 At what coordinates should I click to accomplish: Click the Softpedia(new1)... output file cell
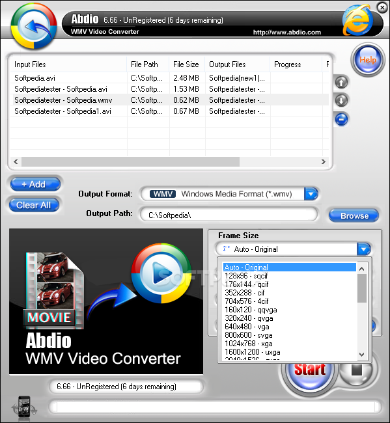pyautogui.click(x=237, y=78)
